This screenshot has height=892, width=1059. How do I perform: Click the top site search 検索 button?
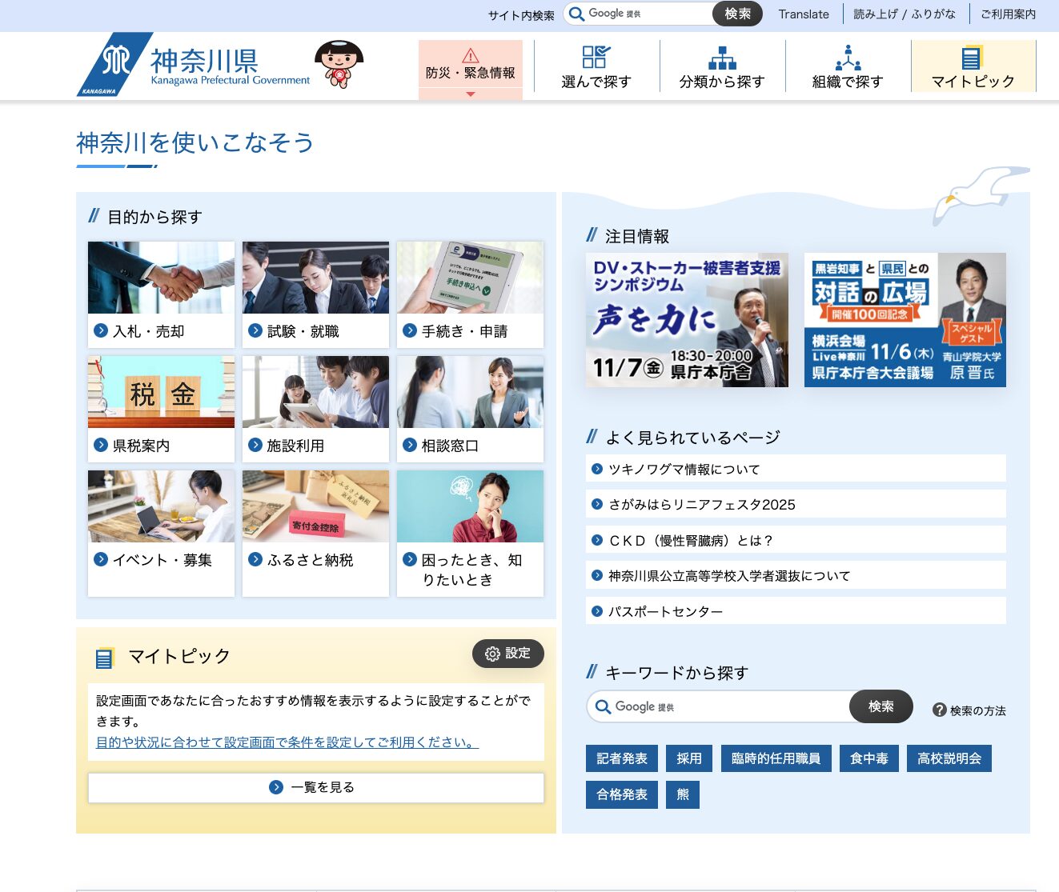coord(737,14)
